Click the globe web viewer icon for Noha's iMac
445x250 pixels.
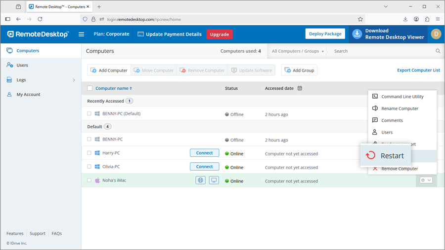click(200, 180)
